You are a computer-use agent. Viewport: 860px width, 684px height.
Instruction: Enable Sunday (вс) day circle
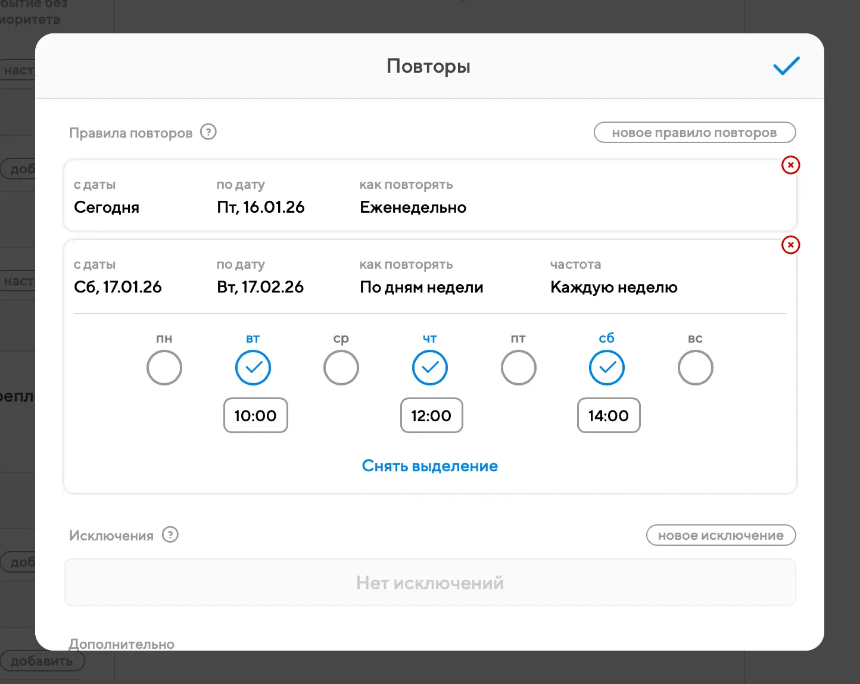[x=695, y=368]
